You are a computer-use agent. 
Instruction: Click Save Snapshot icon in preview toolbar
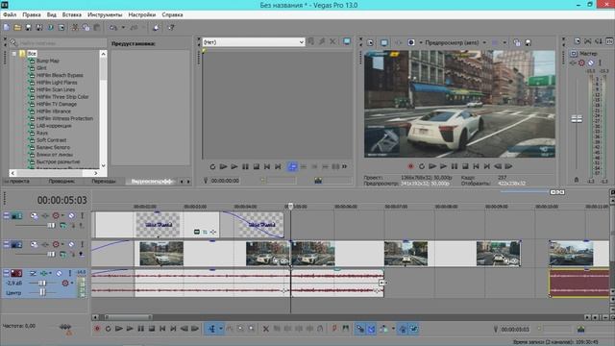tap(528, 42)
